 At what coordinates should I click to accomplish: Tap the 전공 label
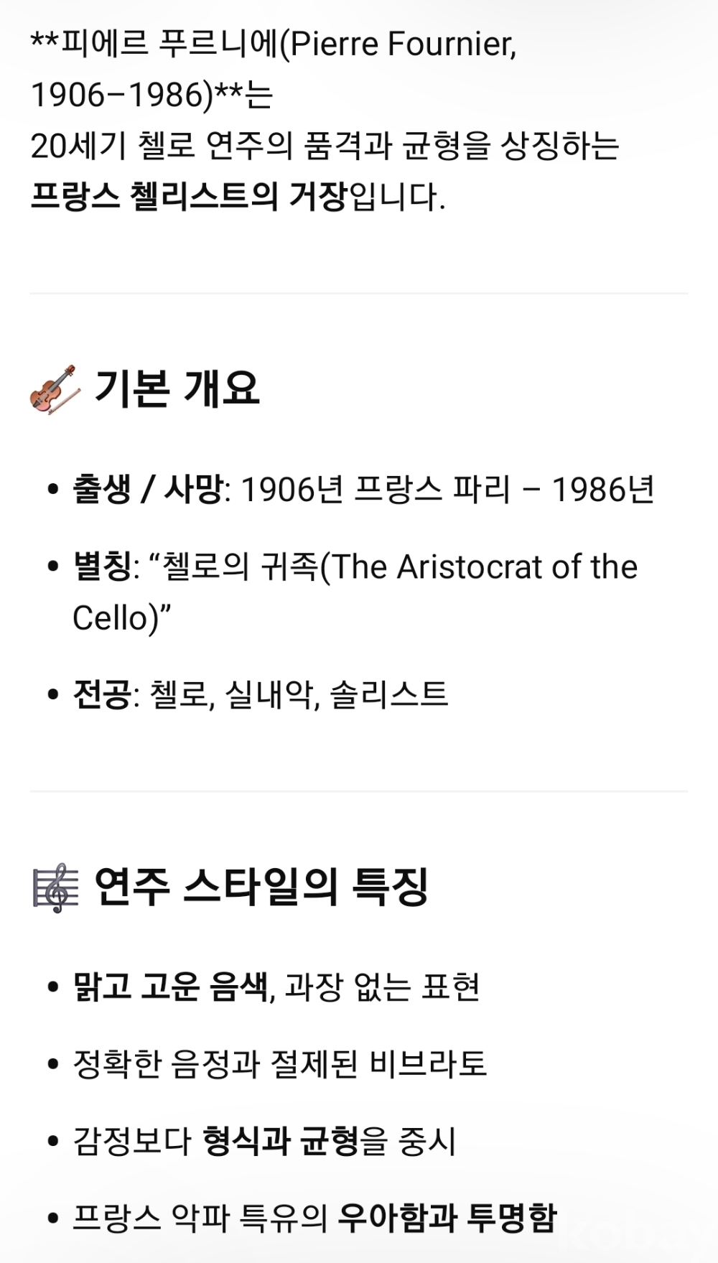tap(102, 694)
